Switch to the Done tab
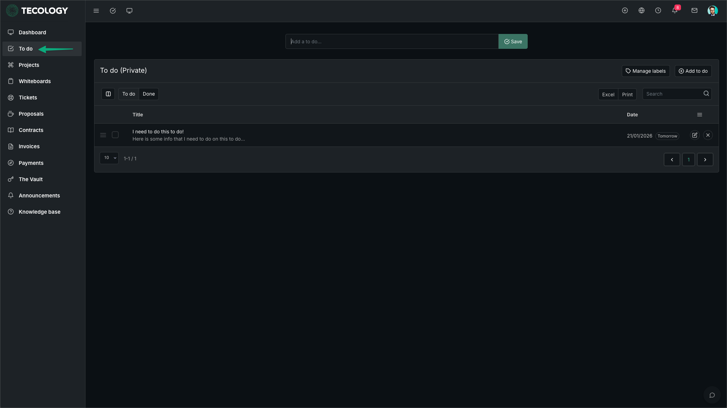 click(x=148, y=94)
